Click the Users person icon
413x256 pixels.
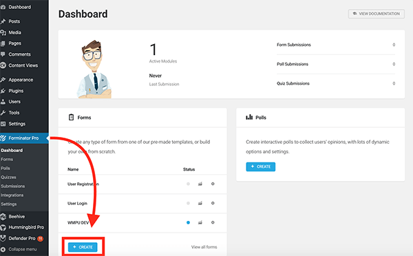[3, 102]
